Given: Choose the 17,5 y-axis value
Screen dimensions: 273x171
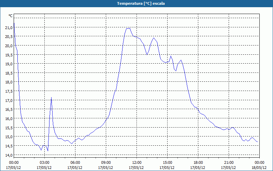Looking at the screenshot, I should (x=9, y=91).
